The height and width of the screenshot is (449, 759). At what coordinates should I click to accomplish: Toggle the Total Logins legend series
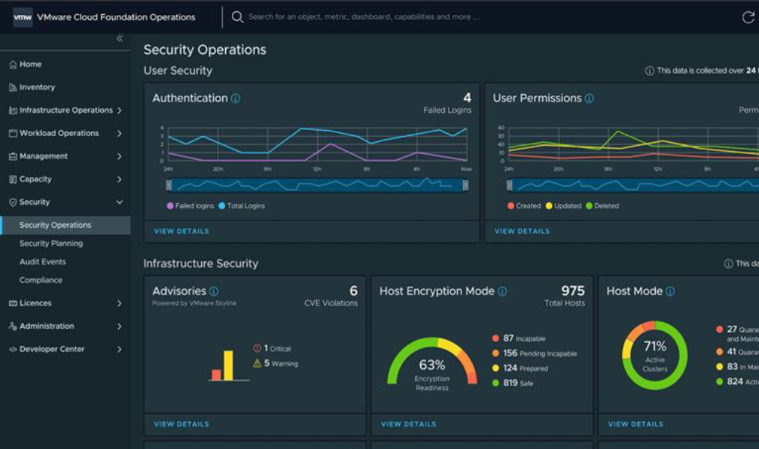click(242, 206)
